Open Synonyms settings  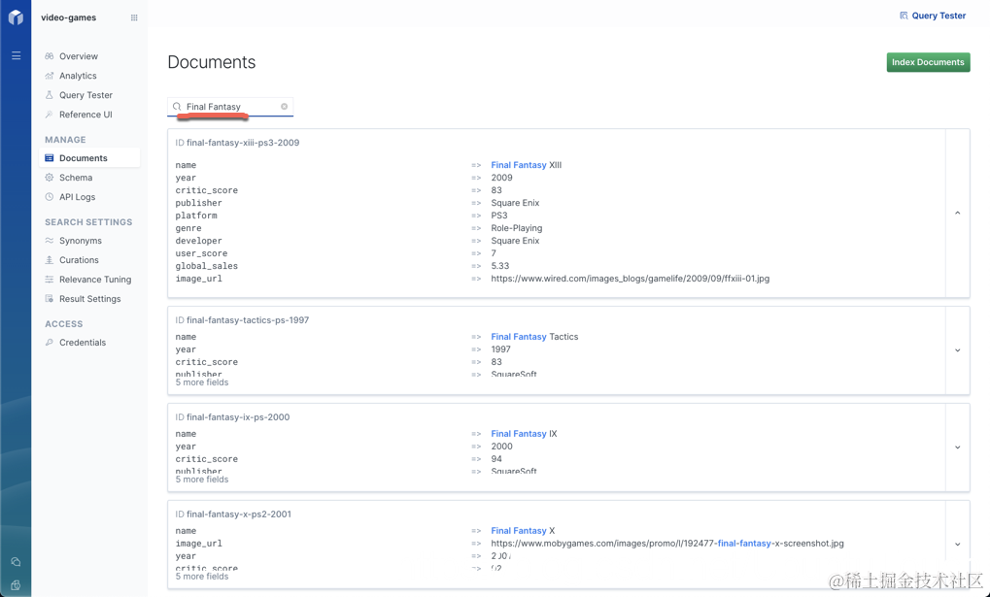(x=81, y=241)
